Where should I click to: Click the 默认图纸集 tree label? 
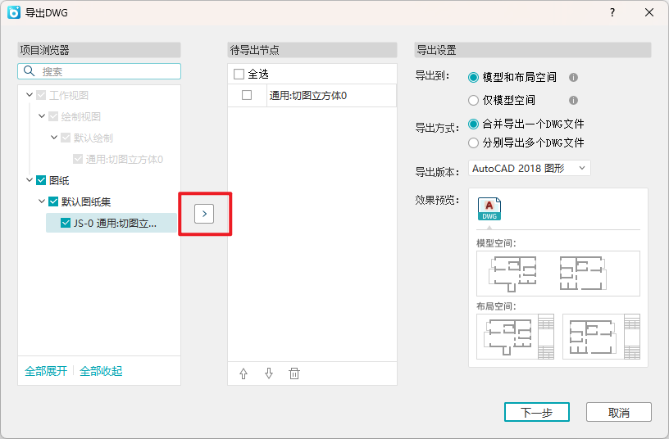pos(86,202)
